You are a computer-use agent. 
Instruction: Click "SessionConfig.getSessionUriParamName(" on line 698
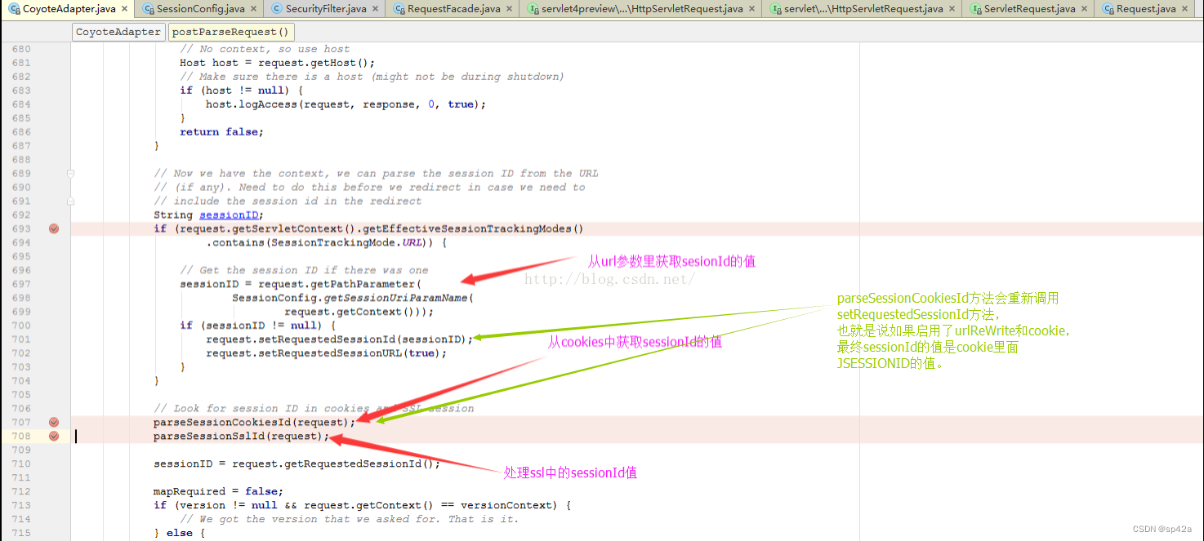[353, 298]
